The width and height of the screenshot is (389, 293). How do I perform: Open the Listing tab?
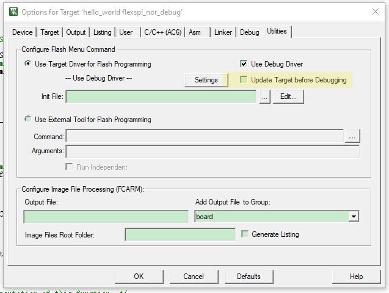(x=102, y=32)
